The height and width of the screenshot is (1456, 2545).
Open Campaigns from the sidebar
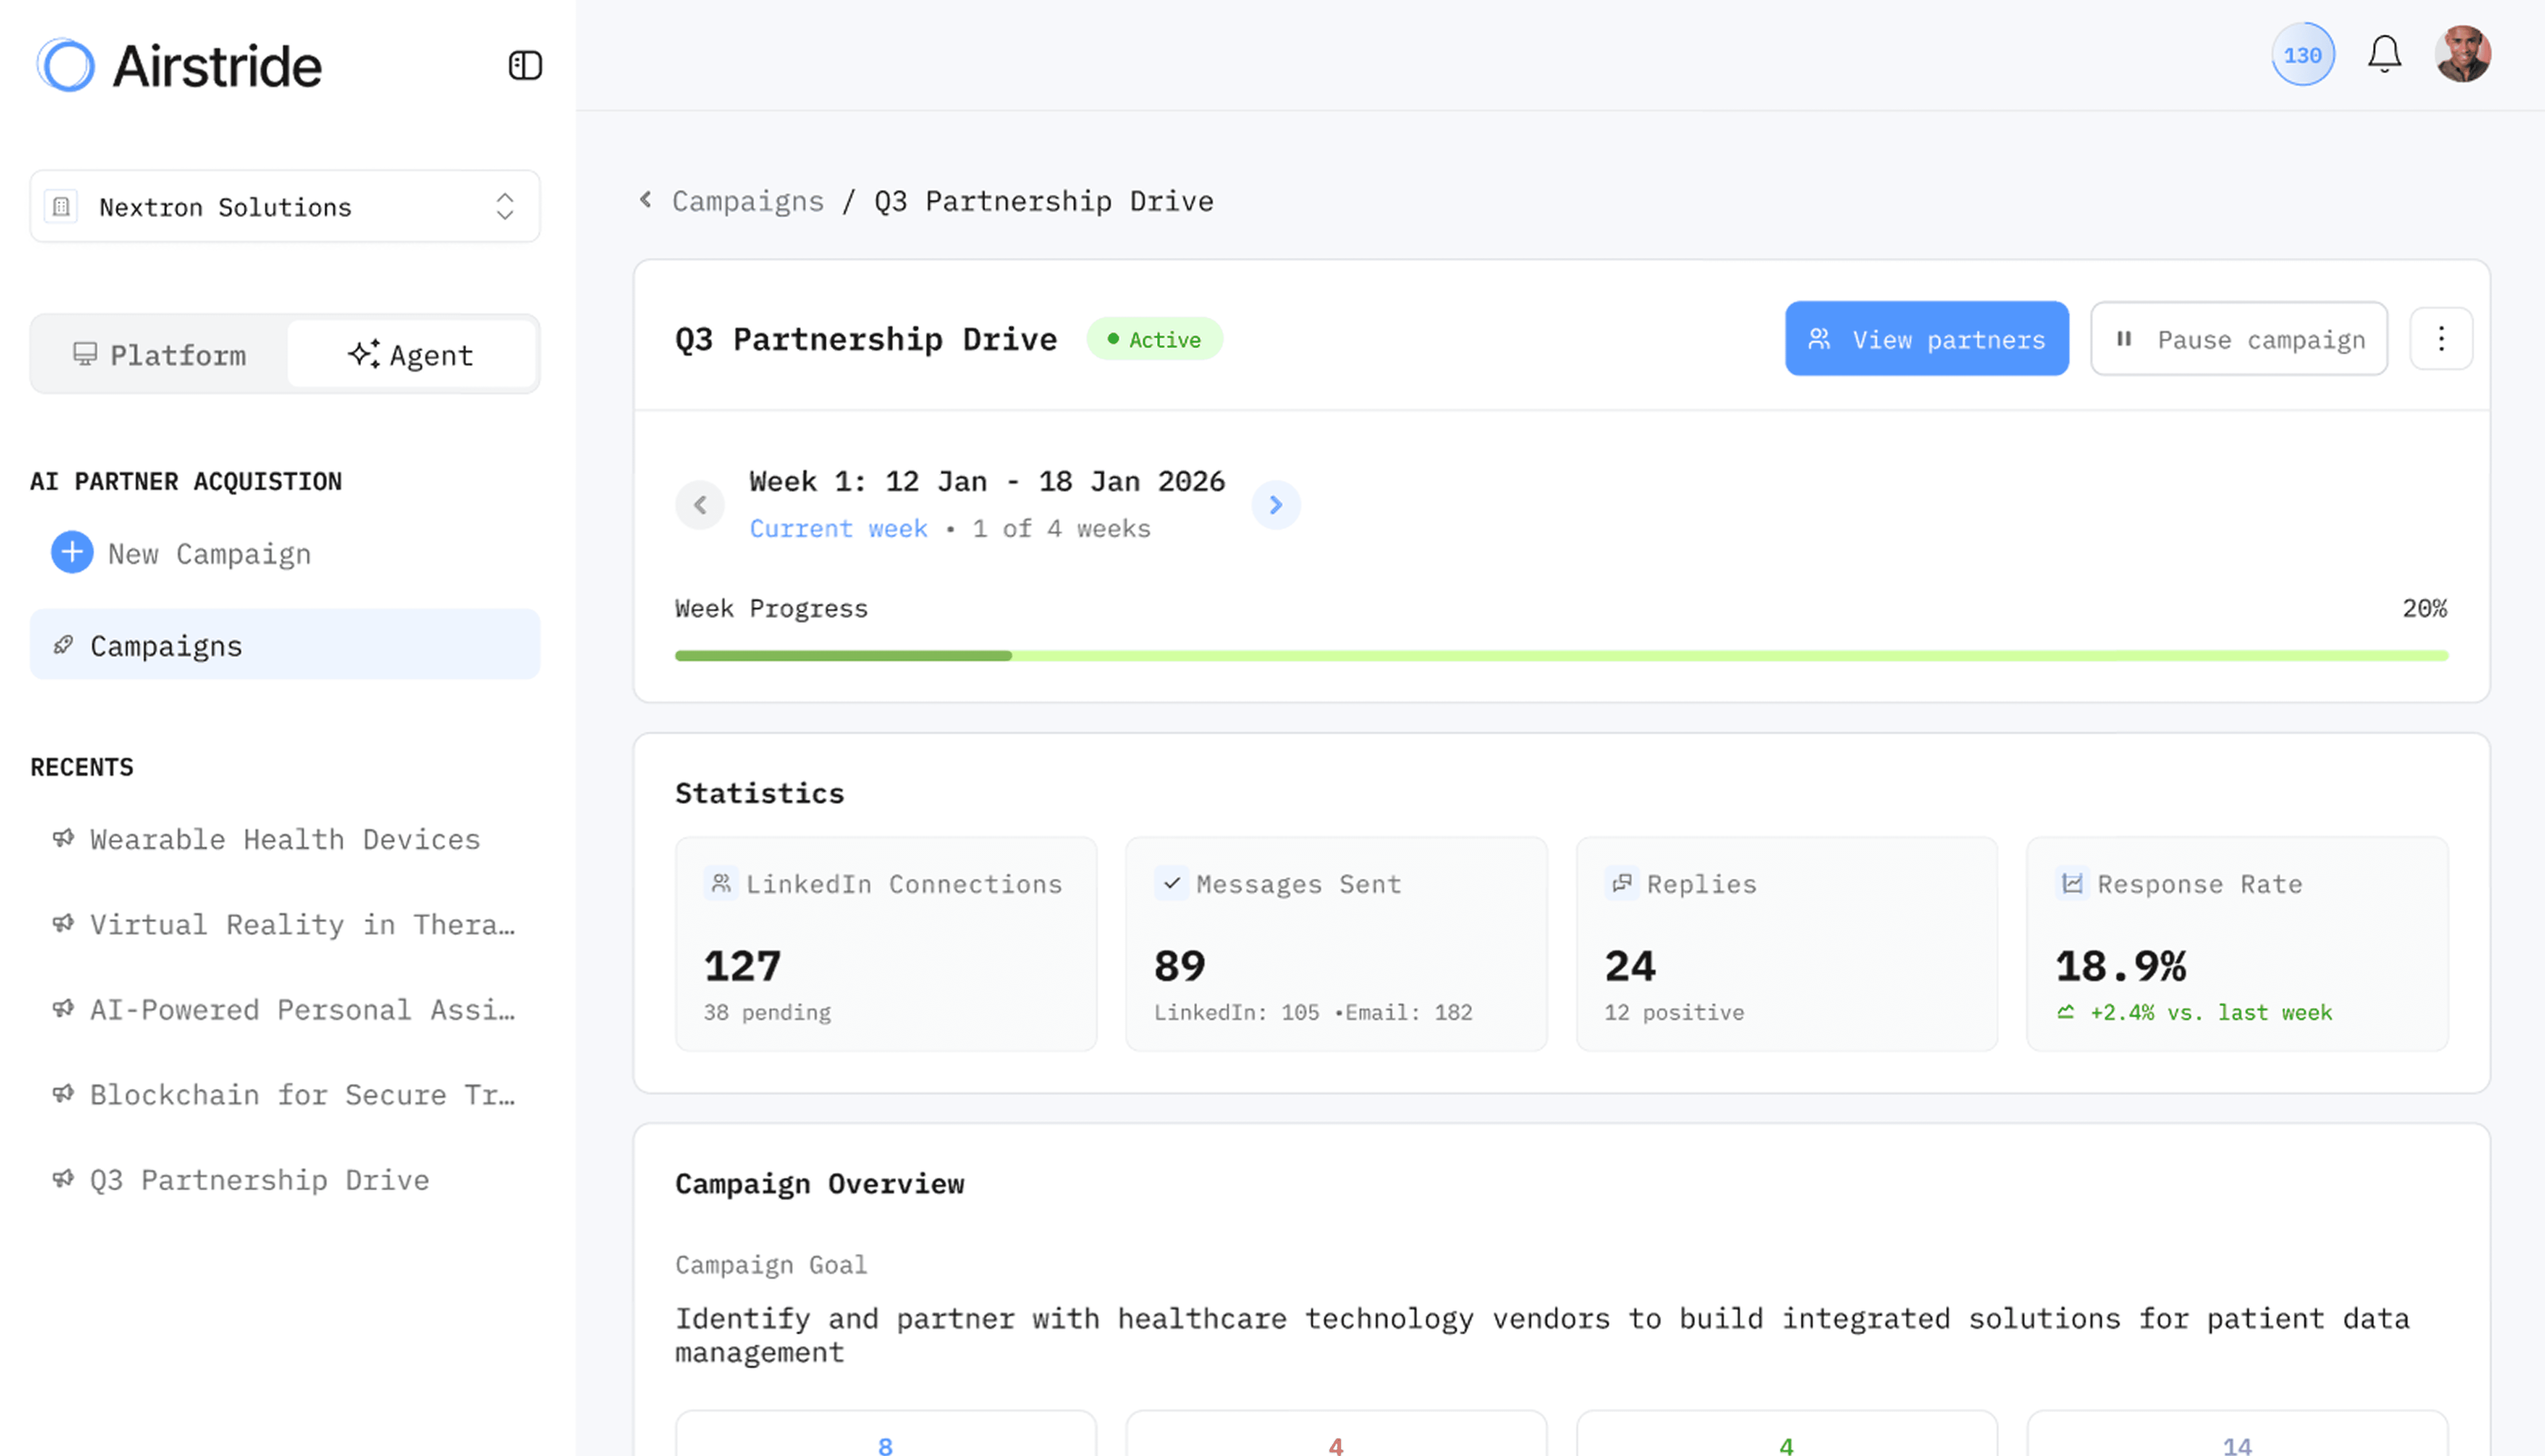click(166, 645)
